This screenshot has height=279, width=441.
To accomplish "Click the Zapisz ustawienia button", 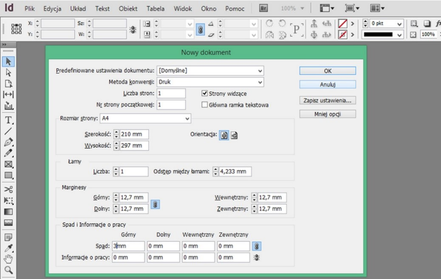I will coord(327,101).
